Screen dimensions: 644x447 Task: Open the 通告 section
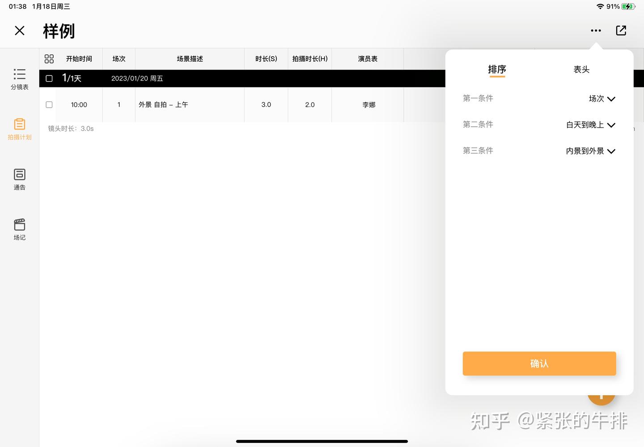point(19,180)
